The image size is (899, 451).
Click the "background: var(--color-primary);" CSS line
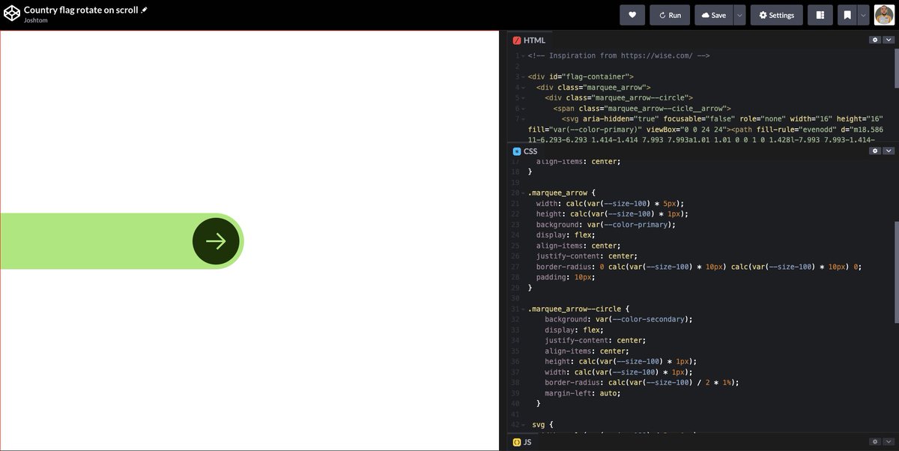coord(606,225)
